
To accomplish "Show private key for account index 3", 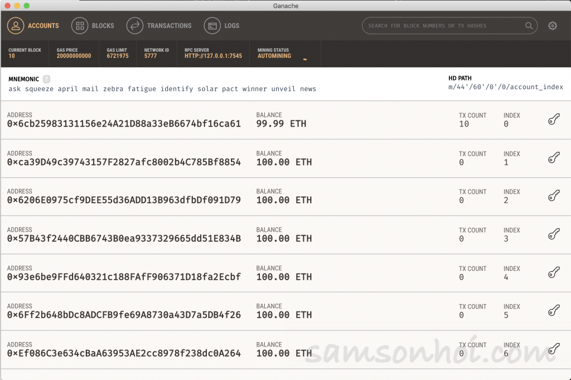I will pos(554,233).
